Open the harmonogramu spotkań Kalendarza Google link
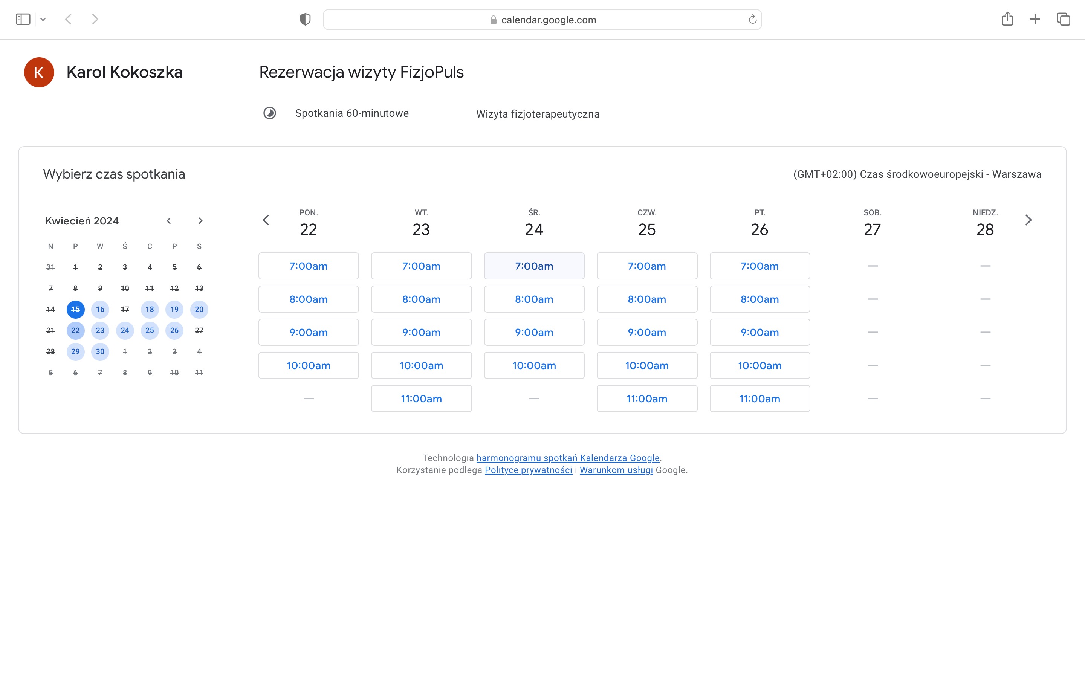Image resolution: width=1085 pixels, height=678 pixels. (x=568, y=458)
